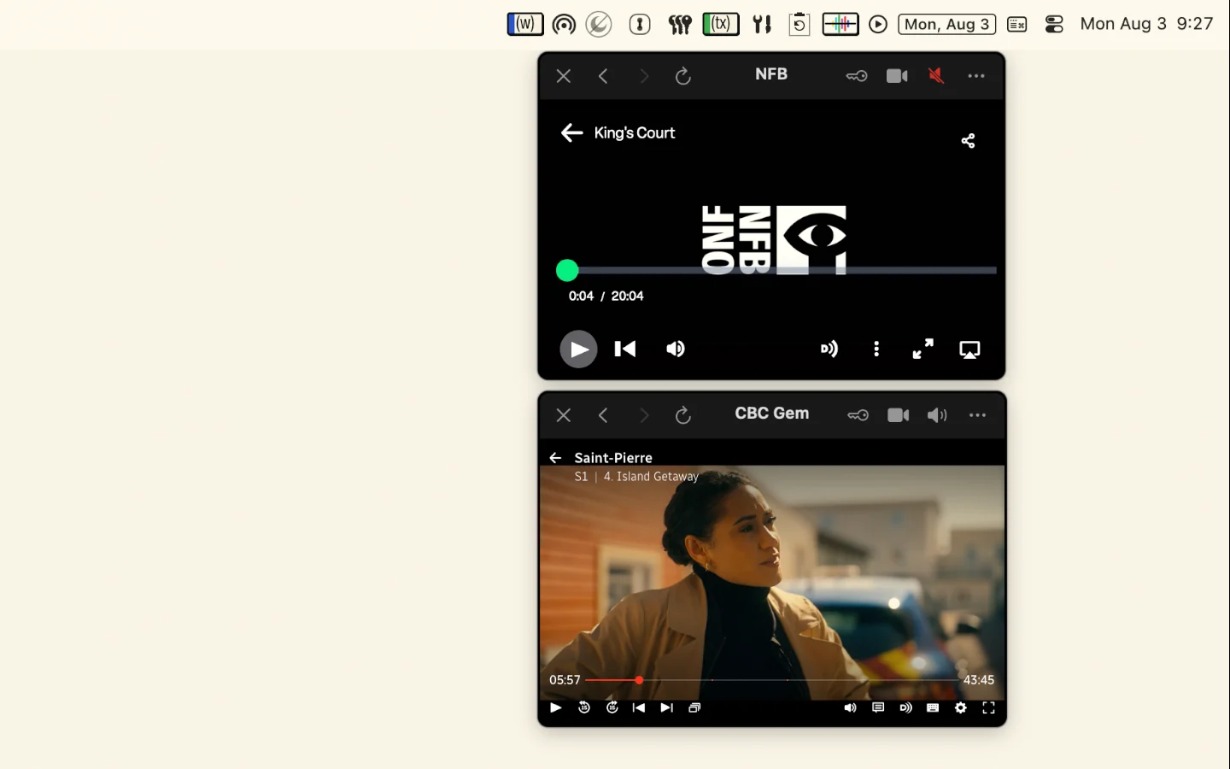The image size is (1230, 769).
Task: Rewind 15 seconds in CBC Gem player
Action: [x=584, y=707]
